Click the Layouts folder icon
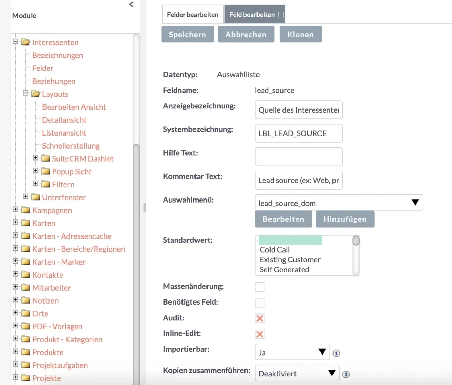This screenshot has width=452, height=385. coord(36,93)
